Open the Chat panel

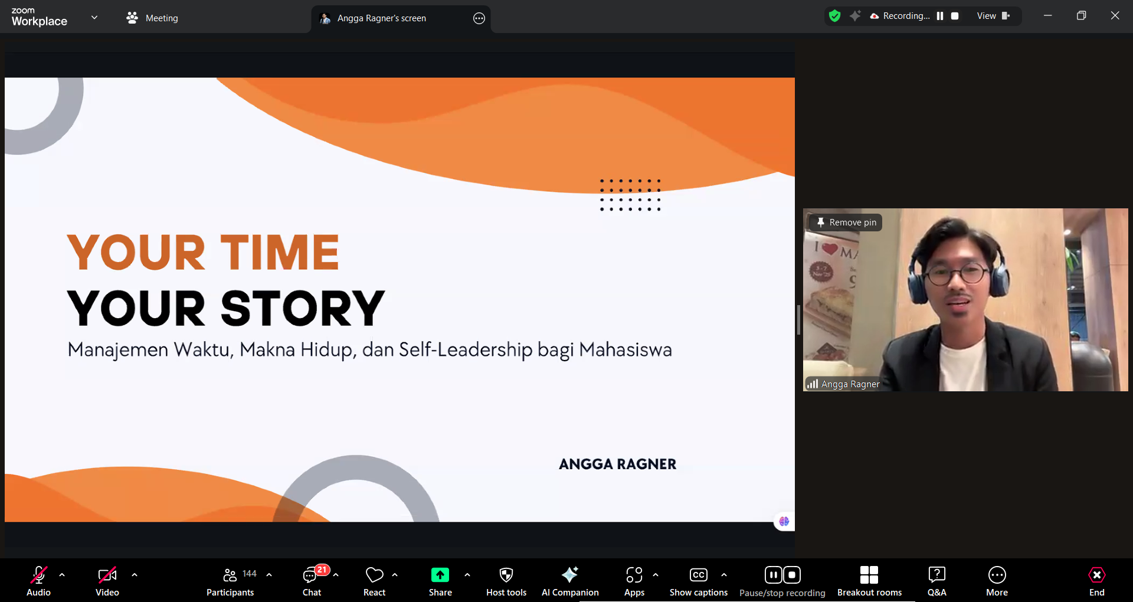click(x=312, y=581)
